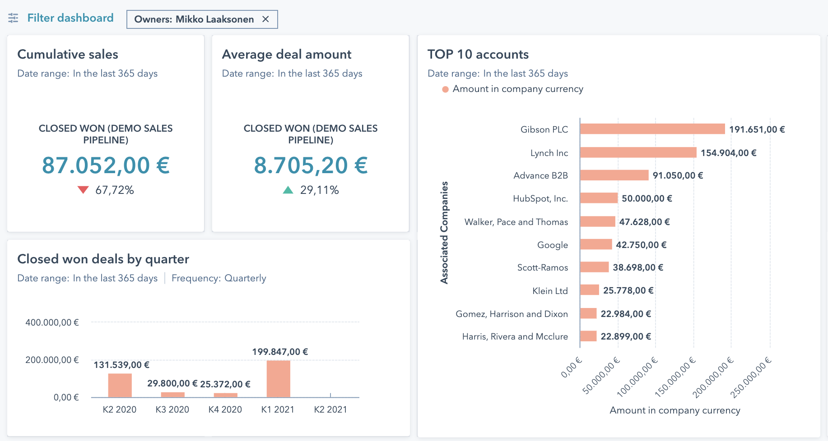Screen dimensions: 828x441
Task: Select the HubSpot, Inc. bar
Action: 599,198
